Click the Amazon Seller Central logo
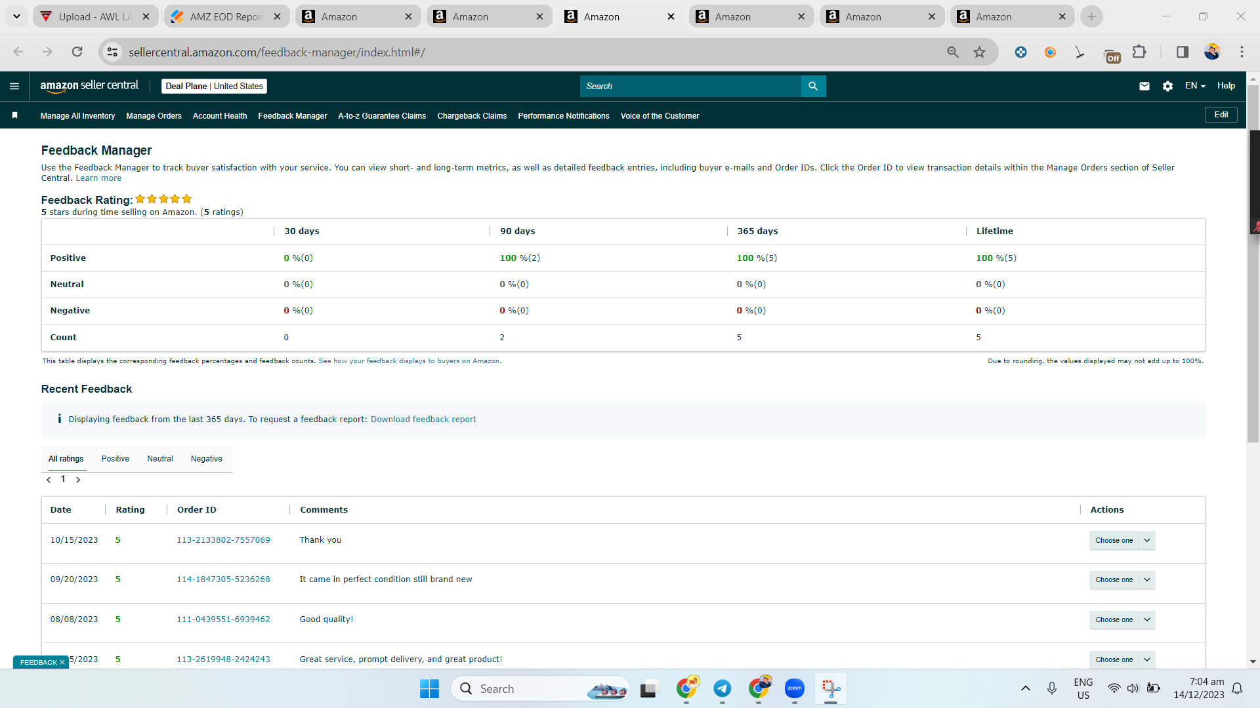 (89, 86)
